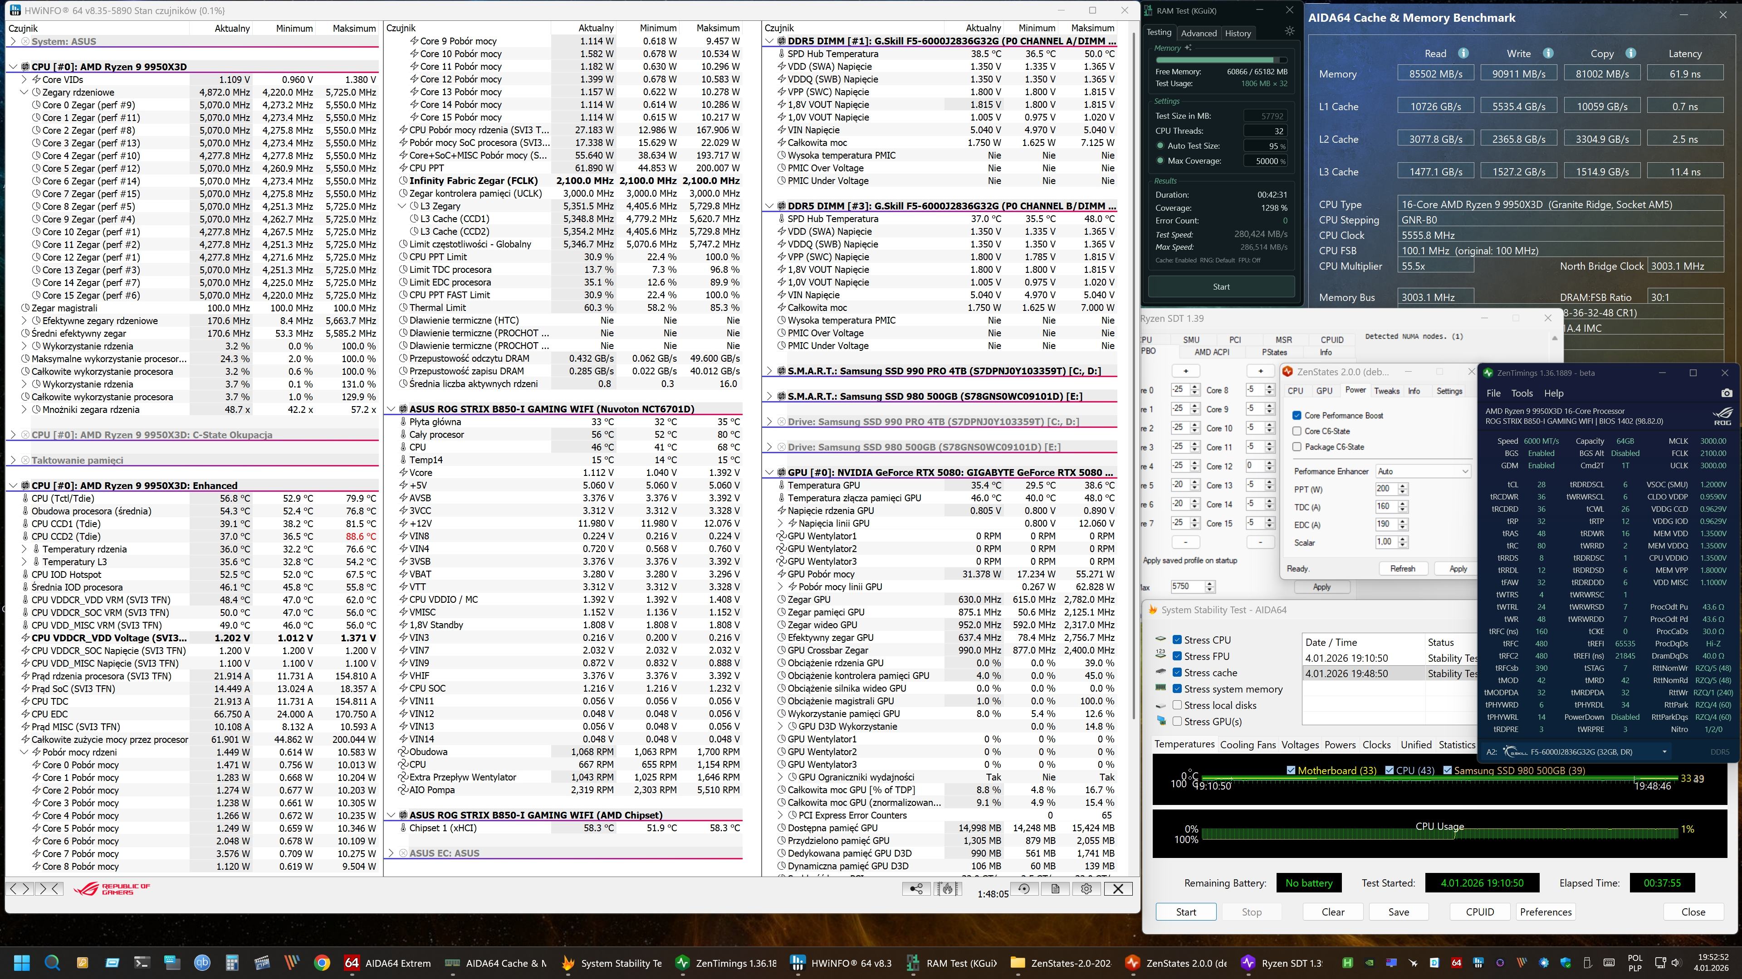Viewport: 1742px width, 979px height.
Task: Switch to Advanced tab in RAM Test
Action: (x=1198, y=33)
